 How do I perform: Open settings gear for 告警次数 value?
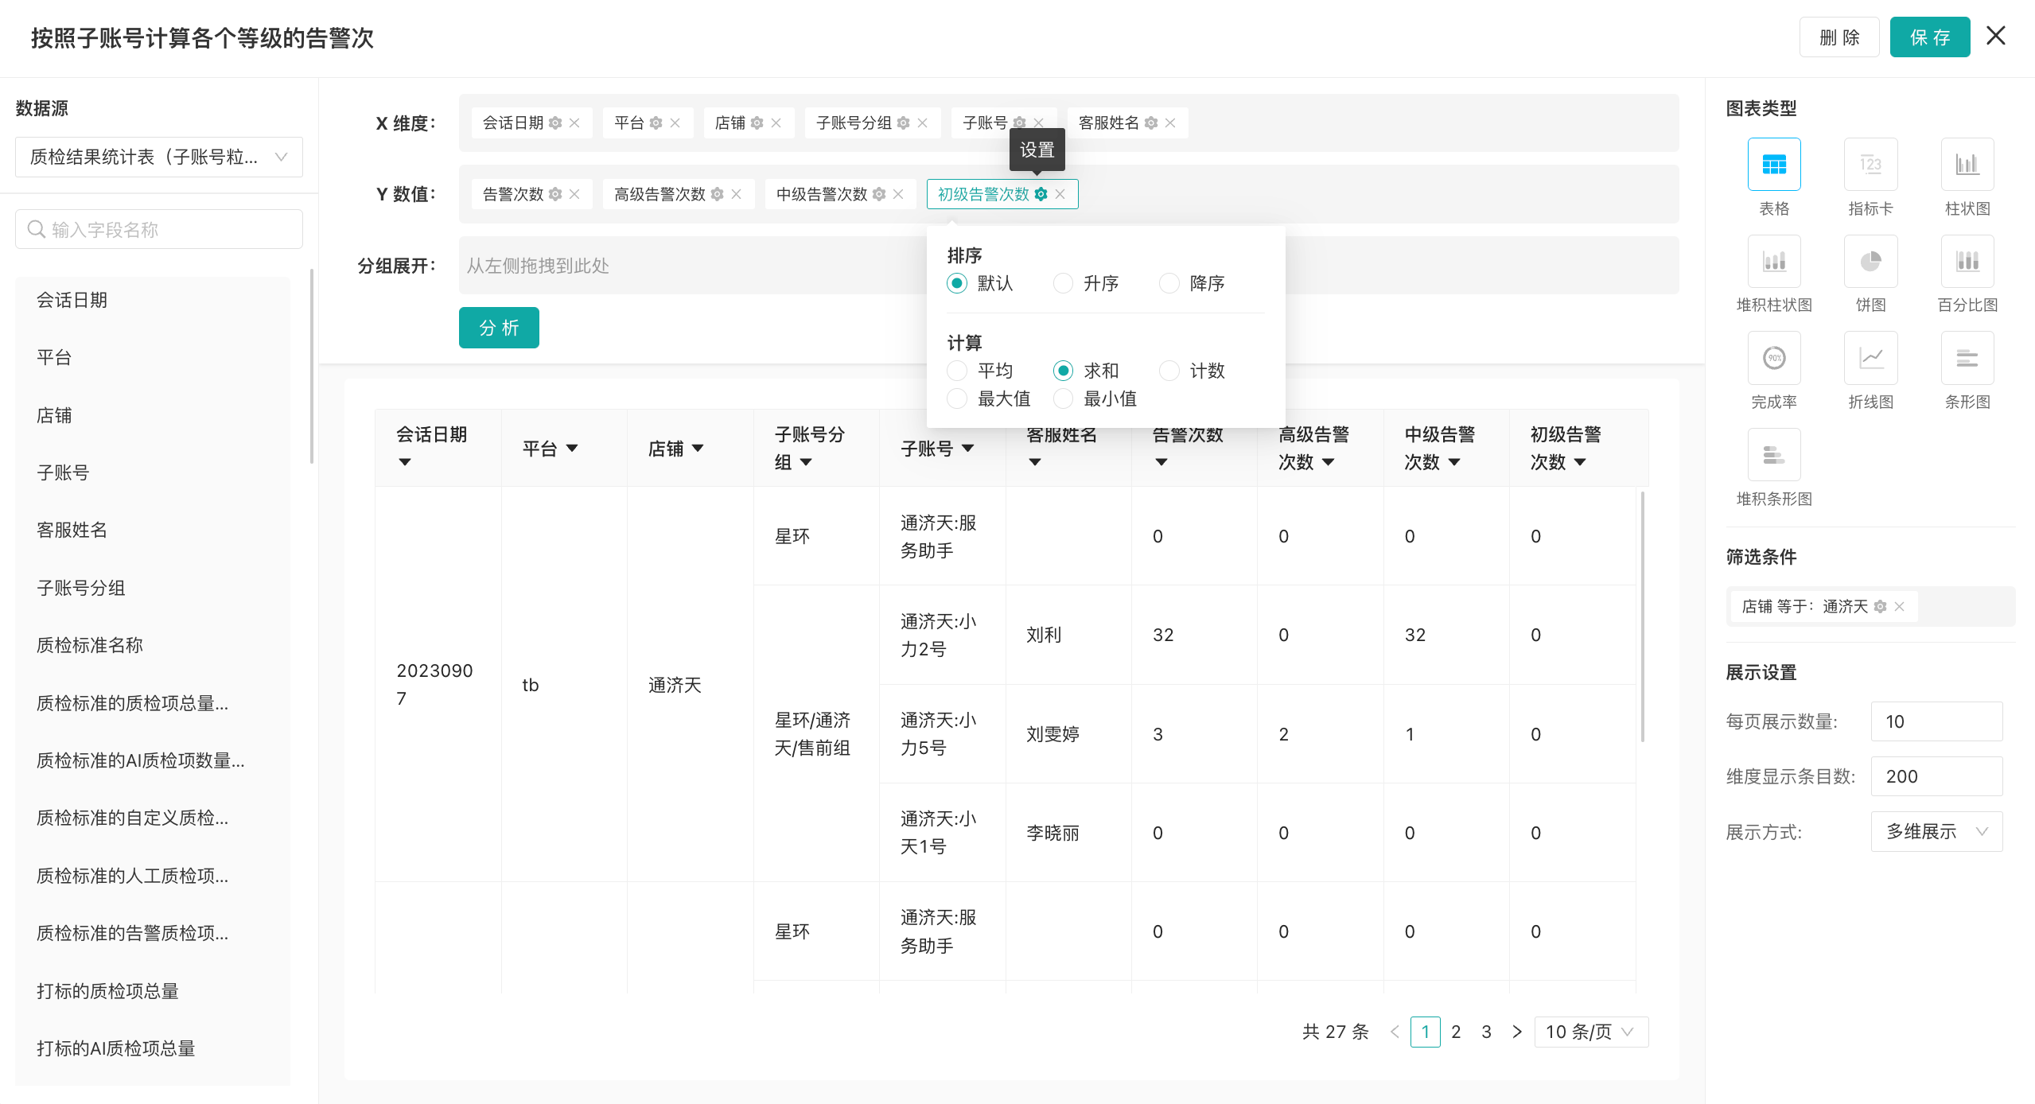coord(555,194)
